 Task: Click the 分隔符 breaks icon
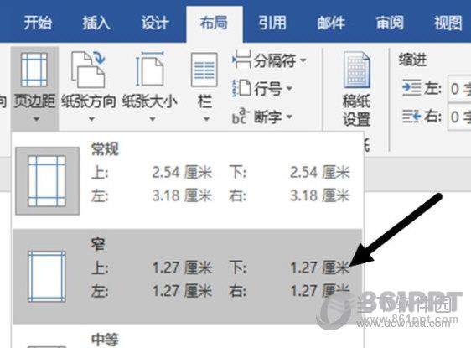tap(241, 60)
